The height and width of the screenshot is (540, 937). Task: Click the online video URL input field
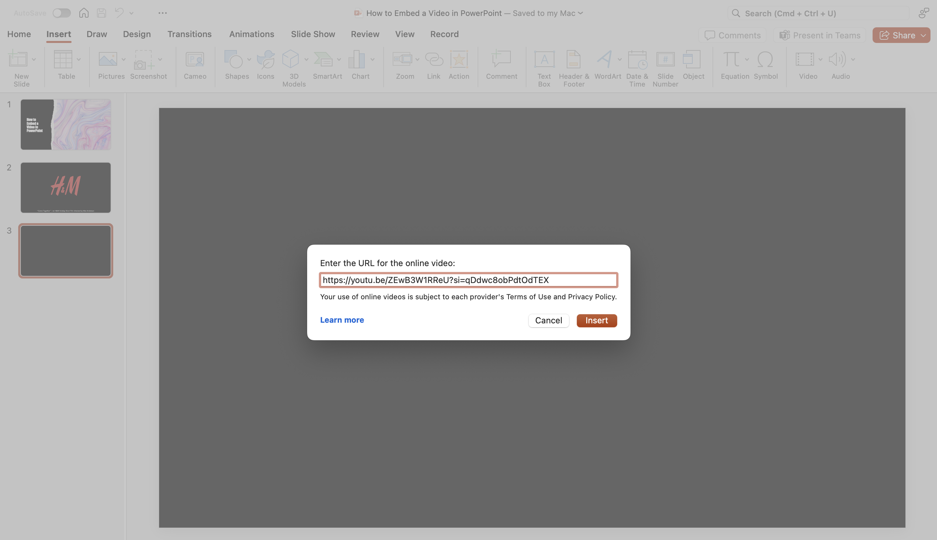468,280
